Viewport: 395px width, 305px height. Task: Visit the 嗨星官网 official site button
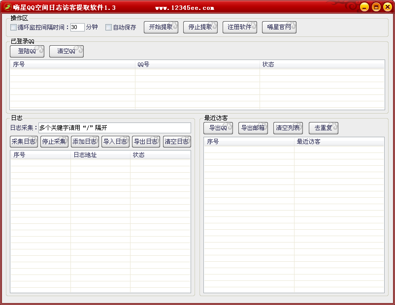279,27
